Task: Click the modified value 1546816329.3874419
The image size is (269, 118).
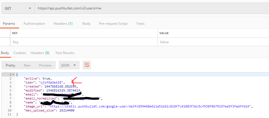Action: pos(63,90)
